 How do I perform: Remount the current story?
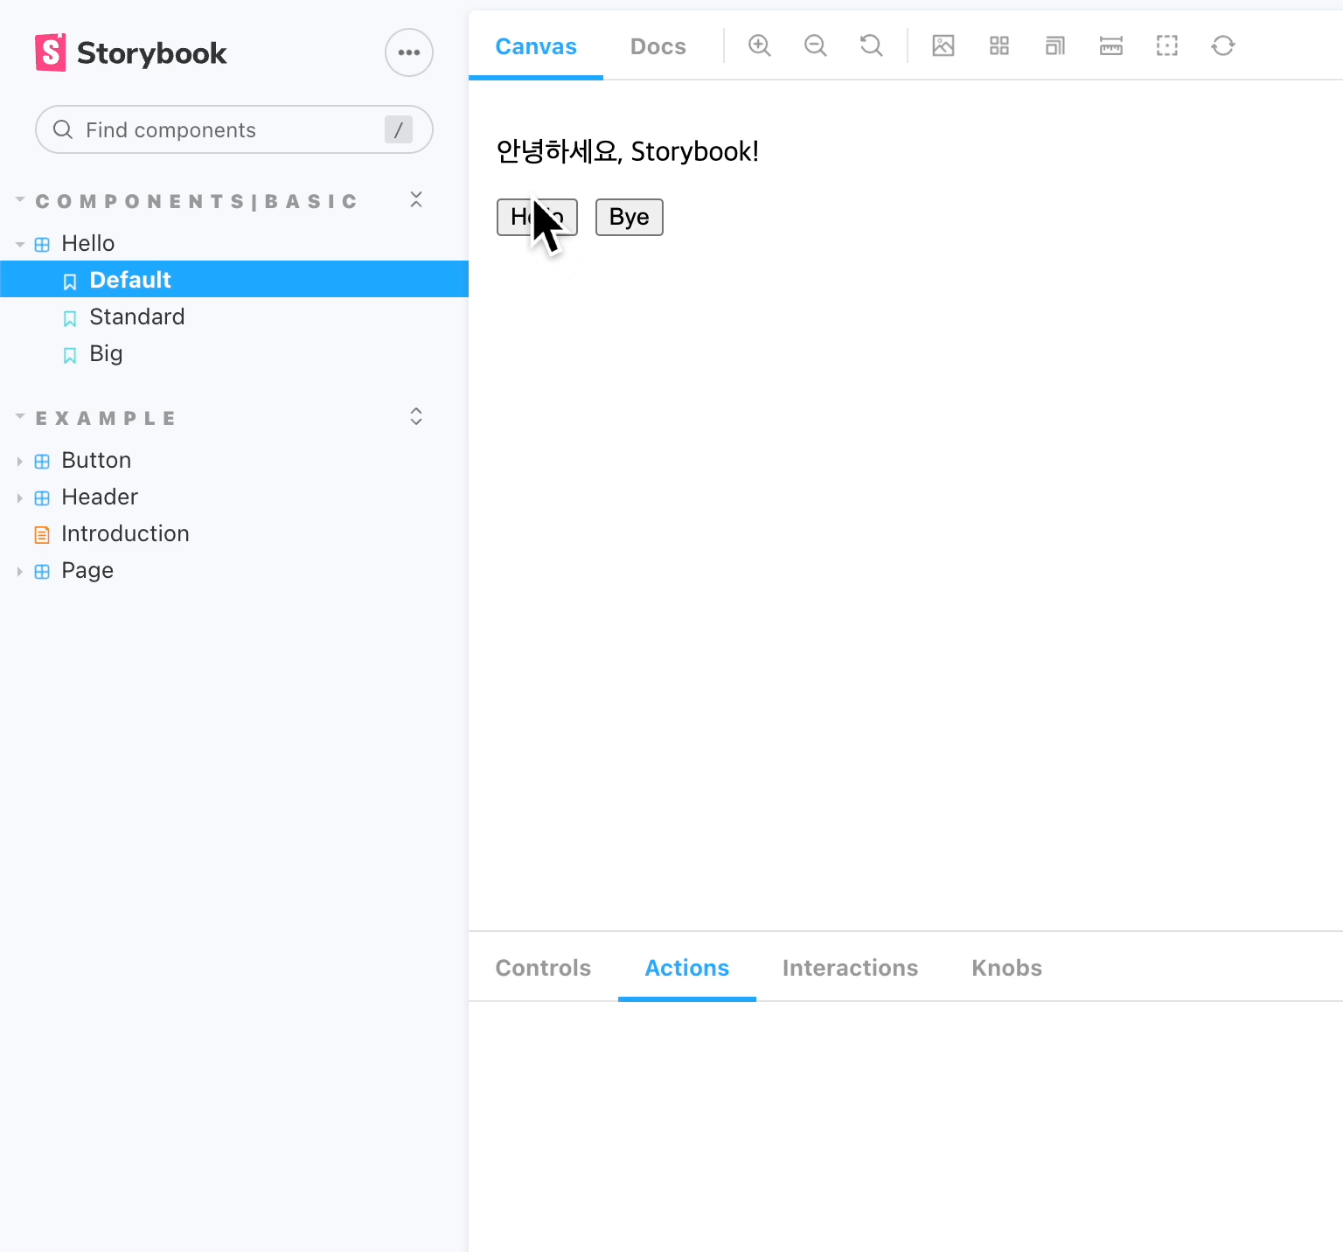coord(1222,45)
